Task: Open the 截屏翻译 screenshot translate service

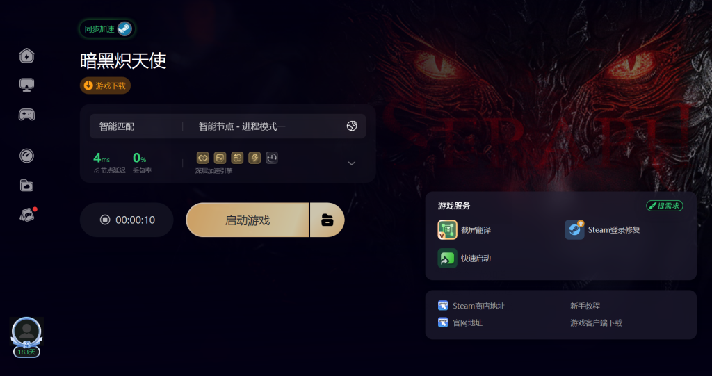Action: pyautogui.click(x=464, y=230)
